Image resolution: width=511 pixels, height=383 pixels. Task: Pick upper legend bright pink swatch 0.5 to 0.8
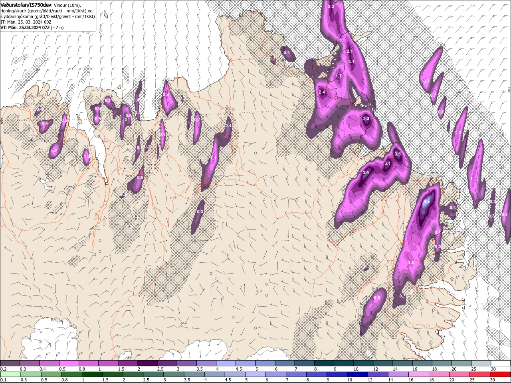(x=69, y=363)
